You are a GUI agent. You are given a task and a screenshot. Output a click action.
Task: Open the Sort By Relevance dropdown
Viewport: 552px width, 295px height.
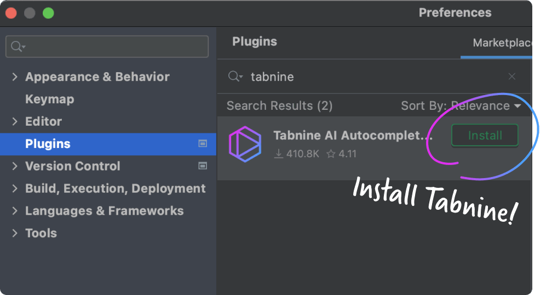click(x=460, y=106)
